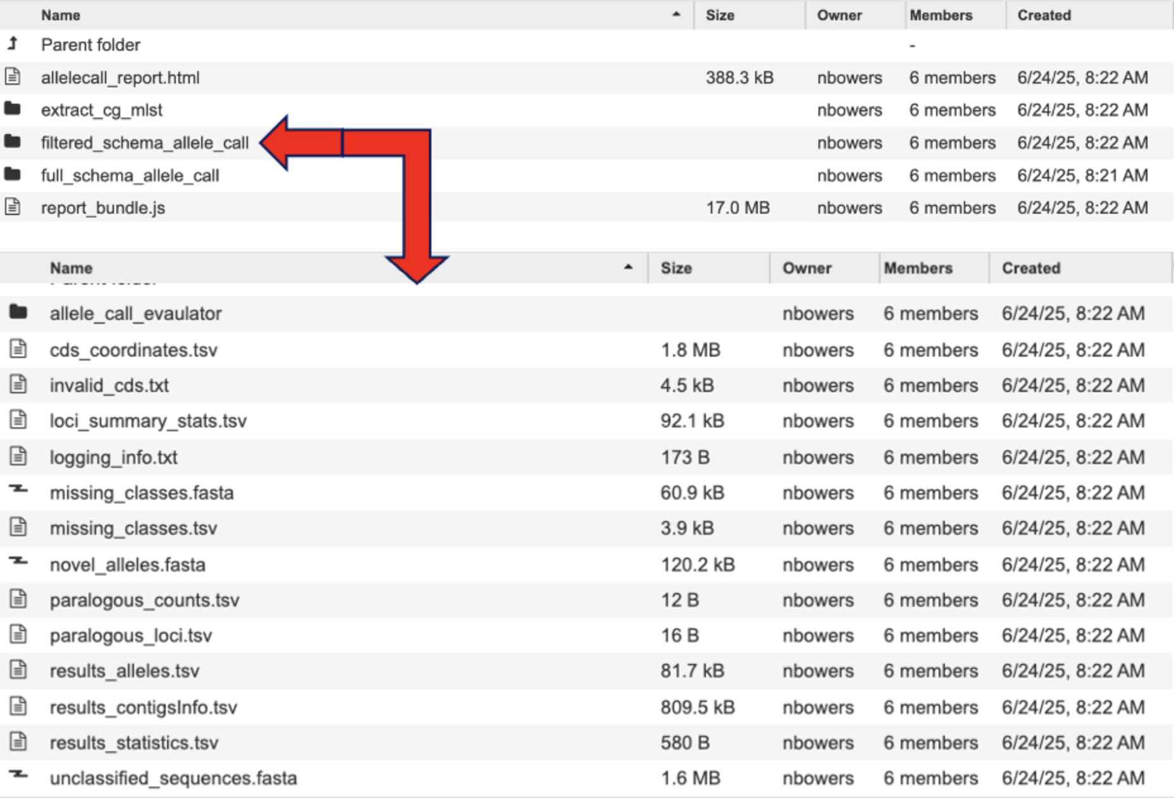Click the folder icon next to full_schema_allele_call

click(13, 175)
